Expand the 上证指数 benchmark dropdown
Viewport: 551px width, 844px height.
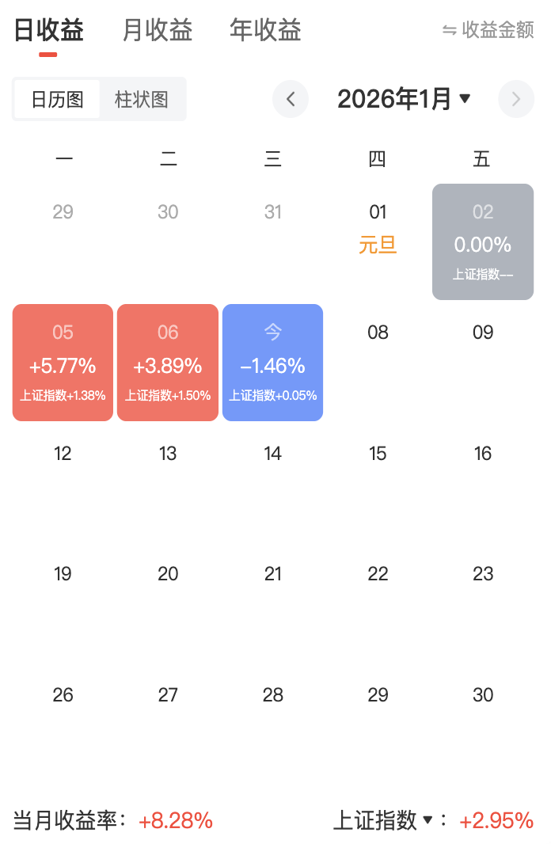click(x=427, y=820)
